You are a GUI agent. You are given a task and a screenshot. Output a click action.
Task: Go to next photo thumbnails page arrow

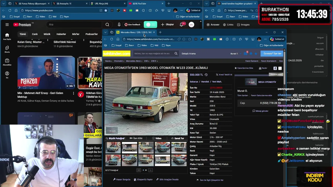click(x=150, y=170)
